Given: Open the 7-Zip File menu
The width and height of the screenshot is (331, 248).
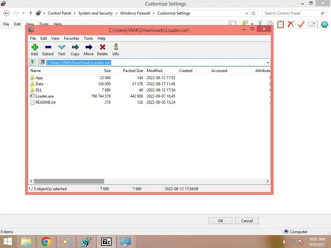Looking at the screenshot, I should click(33, 38).
